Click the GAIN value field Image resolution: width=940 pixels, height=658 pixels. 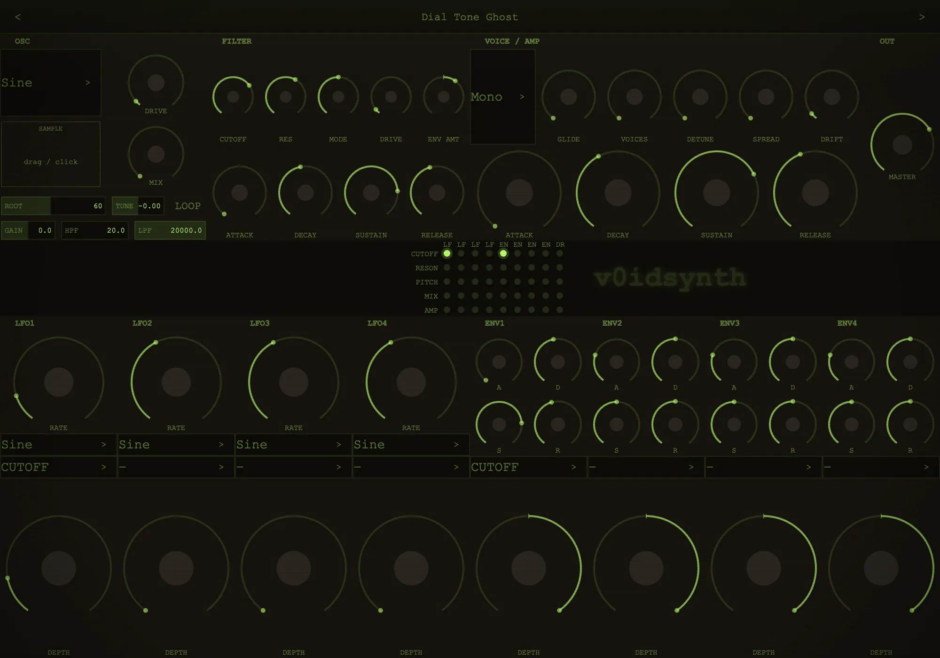coord(28,230)
